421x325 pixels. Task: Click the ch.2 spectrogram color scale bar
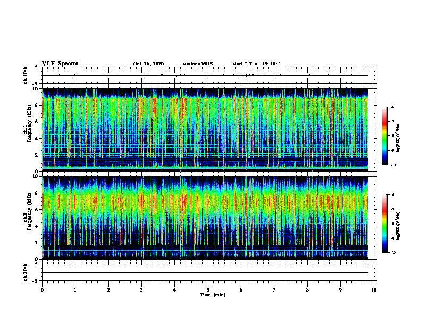(x=385, y=224)
